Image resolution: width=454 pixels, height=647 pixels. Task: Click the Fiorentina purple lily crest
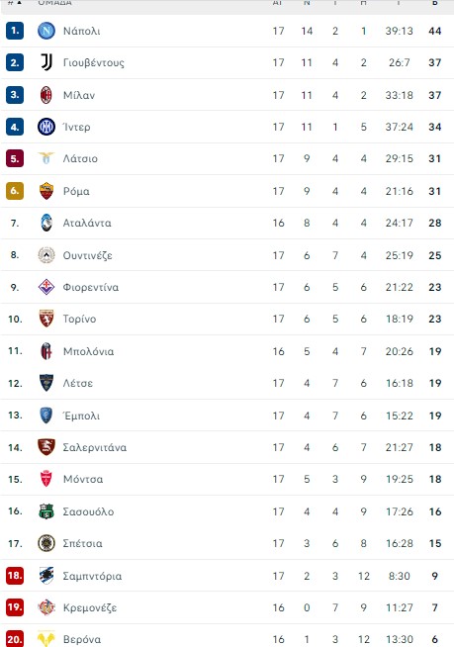(x=46, y=287)
